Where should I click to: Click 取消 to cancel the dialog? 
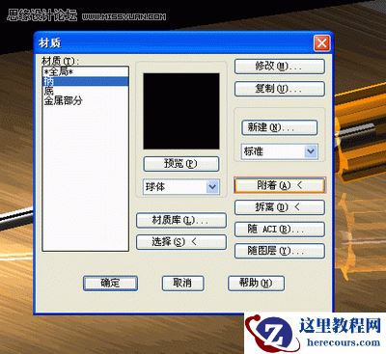(182, 284)
